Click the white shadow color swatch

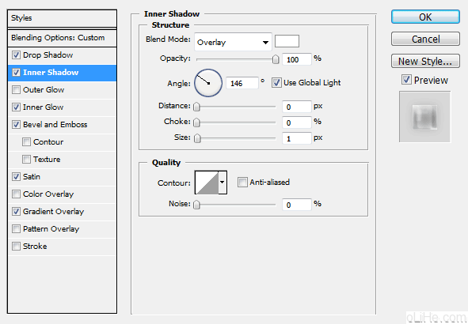(x=287, y=41)
